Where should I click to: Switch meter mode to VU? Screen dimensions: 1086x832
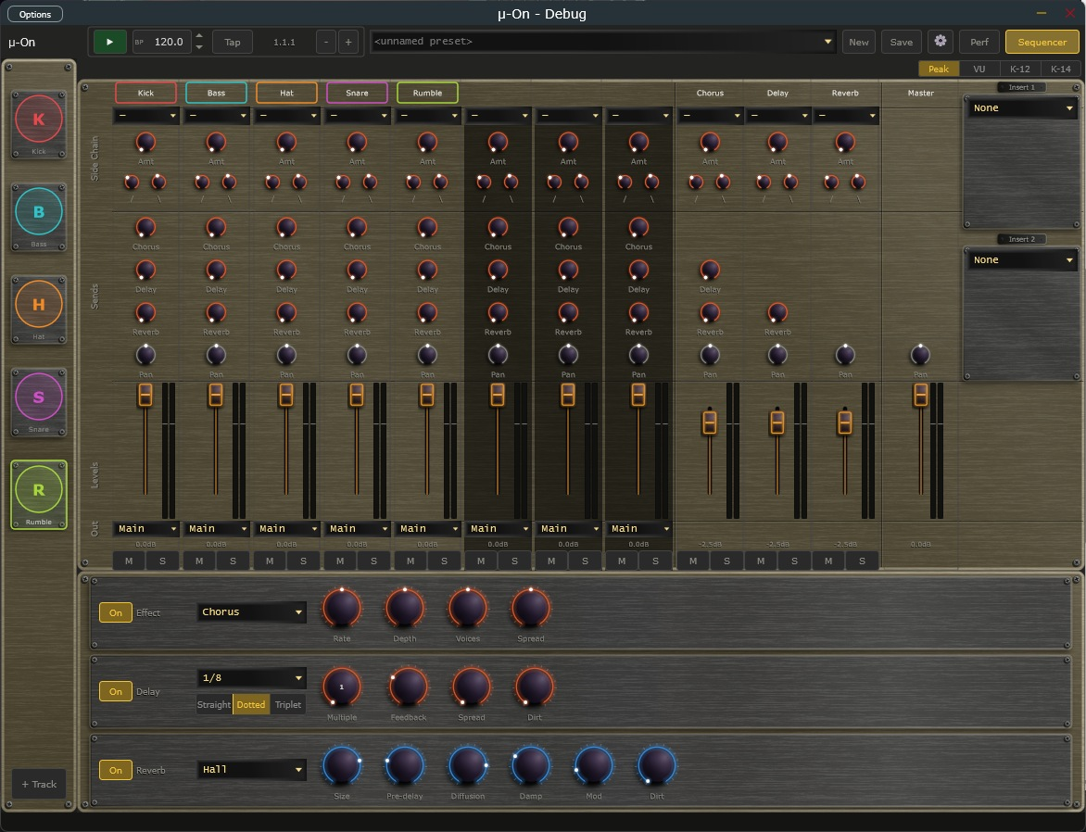[x=979, y=69]
